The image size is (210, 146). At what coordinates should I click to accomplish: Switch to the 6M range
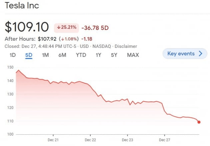click(x=62, y=55)
